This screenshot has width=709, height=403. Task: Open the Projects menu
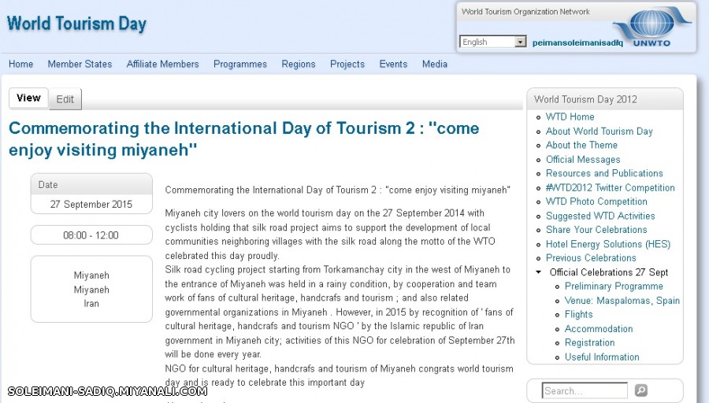point(347,65)
